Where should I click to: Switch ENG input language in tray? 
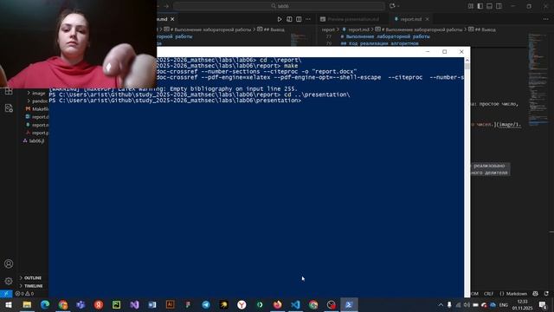pos(504,304)
